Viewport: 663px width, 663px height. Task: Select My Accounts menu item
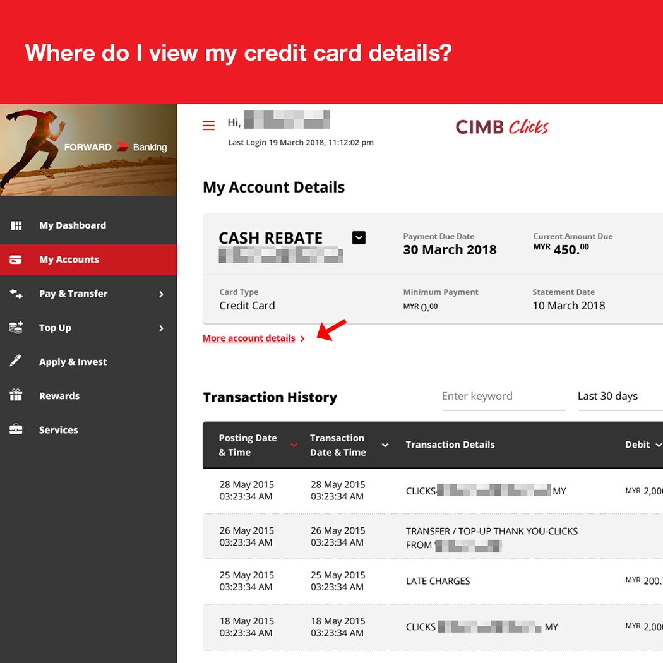[88, 260]
